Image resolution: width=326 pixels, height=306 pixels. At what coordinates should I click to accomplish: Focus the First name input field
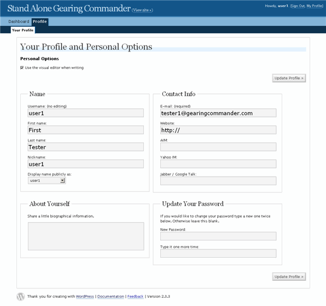pyautogui.click(x=86, y=130)
